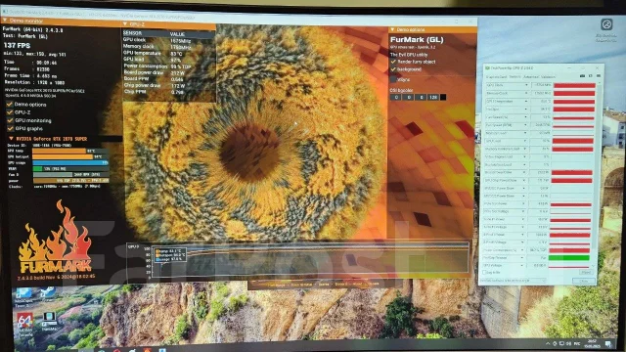Click the GPU-Z screenshot camera icon
Screen dimensions: 626x352
coord(583,76)
